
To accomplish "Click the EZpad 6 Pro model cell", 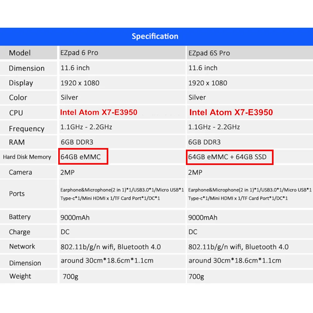I will click(x=79, y=53).
